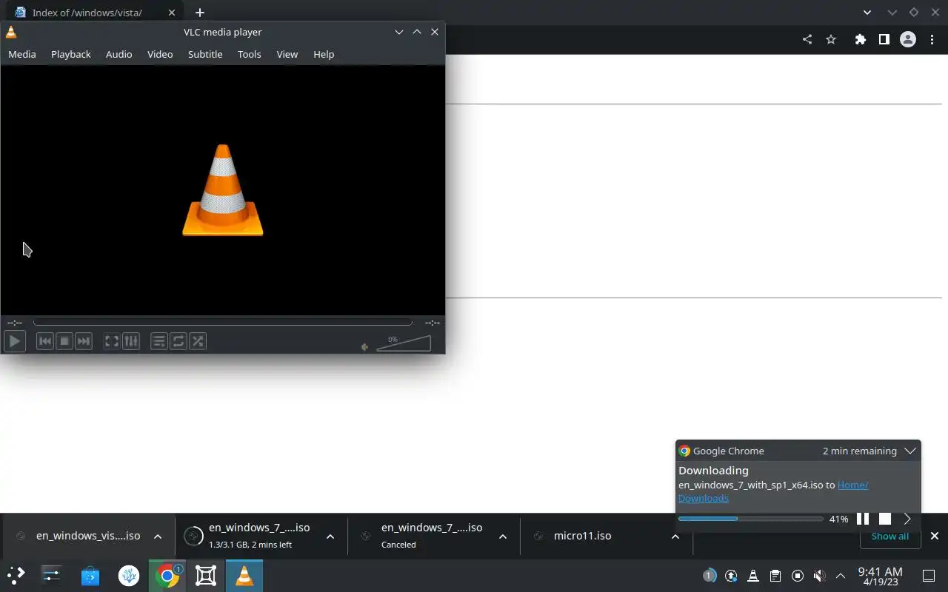
Task: Toggle VLC fullscreen mode
Action: point(112,341)
